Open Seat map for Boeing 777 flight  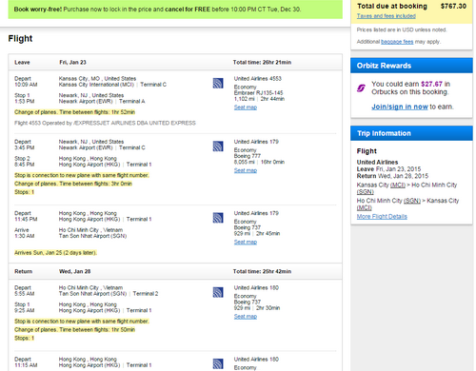(246, 170)
